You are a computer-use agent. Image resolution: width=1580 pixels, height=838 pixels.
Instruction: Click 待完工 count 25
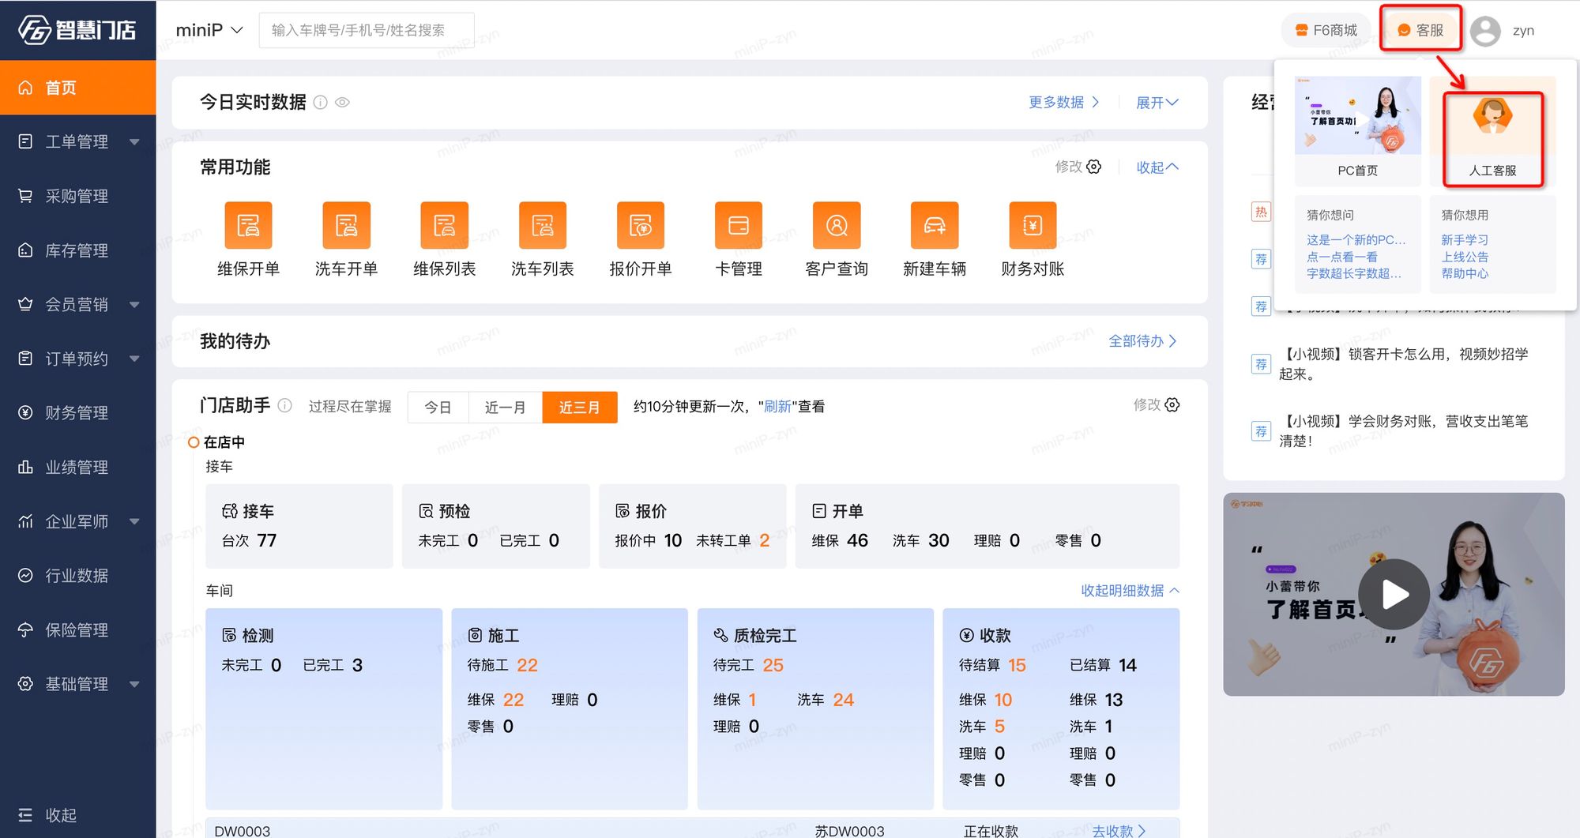[x=773, y=665]
